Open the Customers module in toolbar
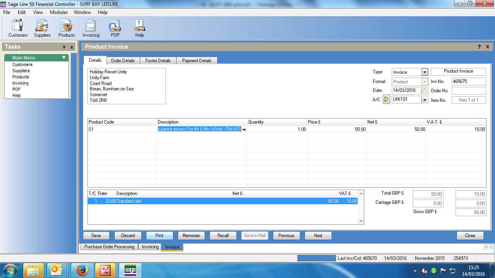This screenshot has height=278, width=495. (18, 28)
